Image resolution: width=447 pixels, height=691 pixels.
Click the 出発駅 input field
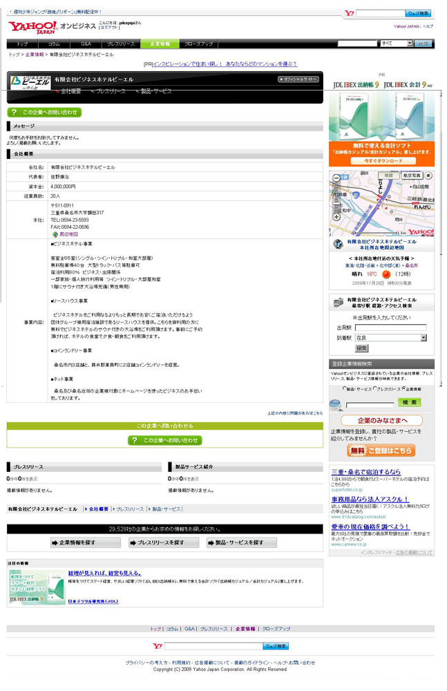(x=391, y=328)
